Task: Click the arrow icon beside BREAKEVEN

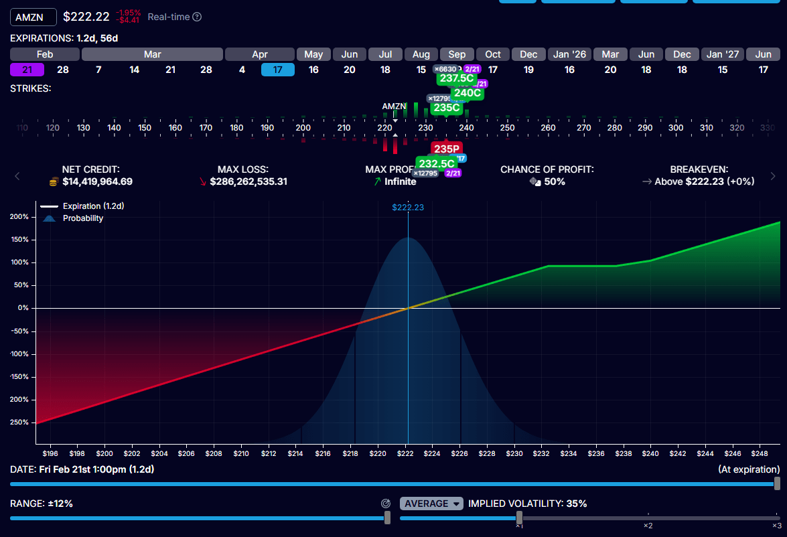Action: [647, 181]
